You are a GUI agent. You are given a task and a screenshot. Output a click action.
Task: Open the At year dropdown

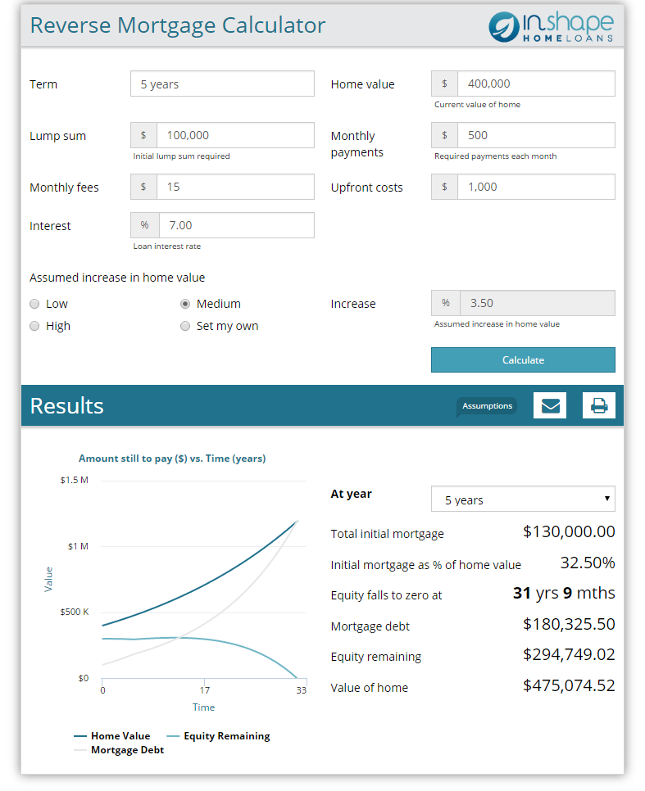coord(523,499)
